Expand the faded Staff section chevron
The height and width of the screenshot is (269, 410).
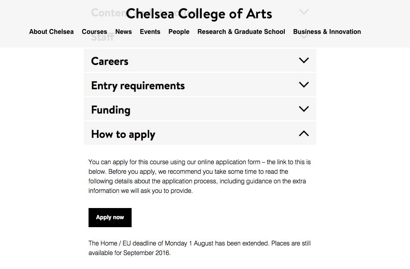point(304,37)
